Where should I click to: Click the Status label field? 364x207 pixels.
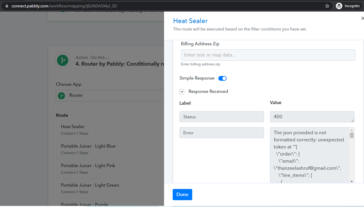coord(222,117)
